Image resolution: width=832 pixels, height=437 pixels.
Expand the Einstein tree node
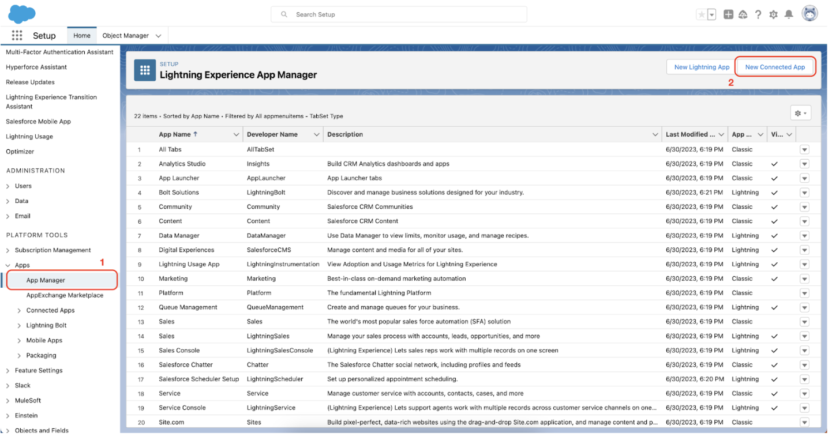click(x=8, y=416)
